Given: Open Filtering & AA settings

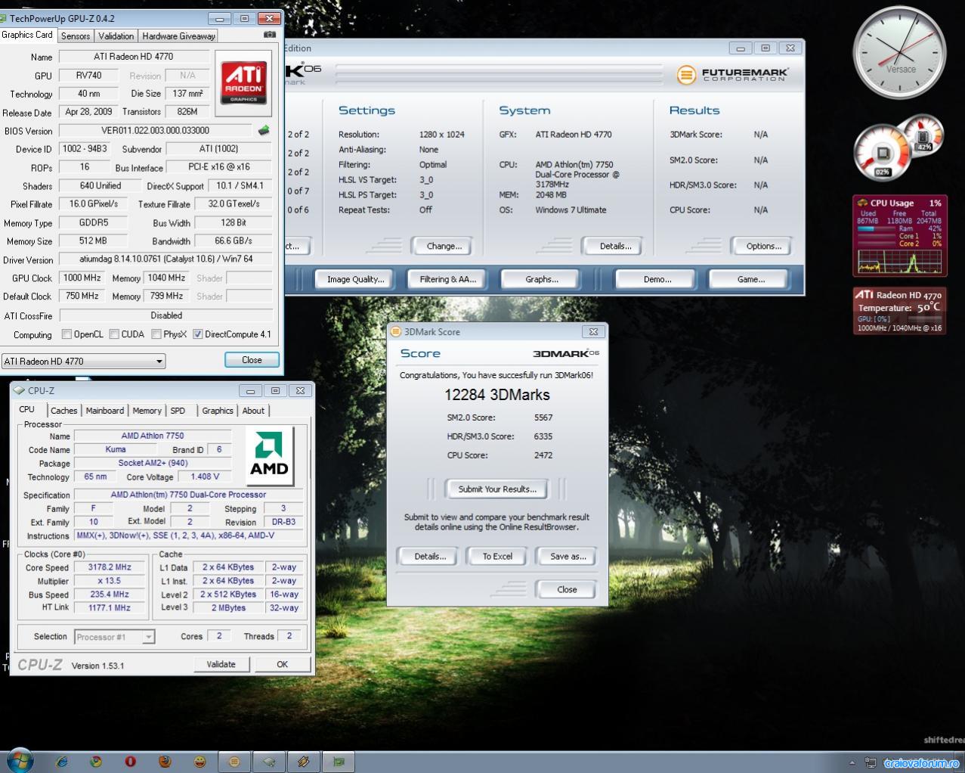Looking at the screenshot, I should (447, 279).
